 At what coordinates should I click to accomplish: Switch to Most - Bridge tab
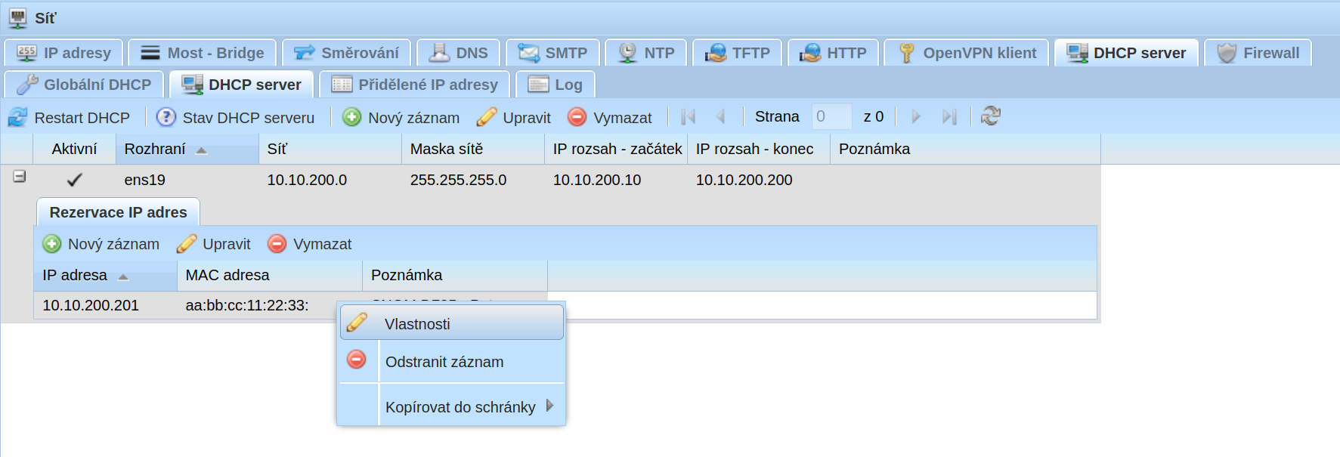coord(202,53)
